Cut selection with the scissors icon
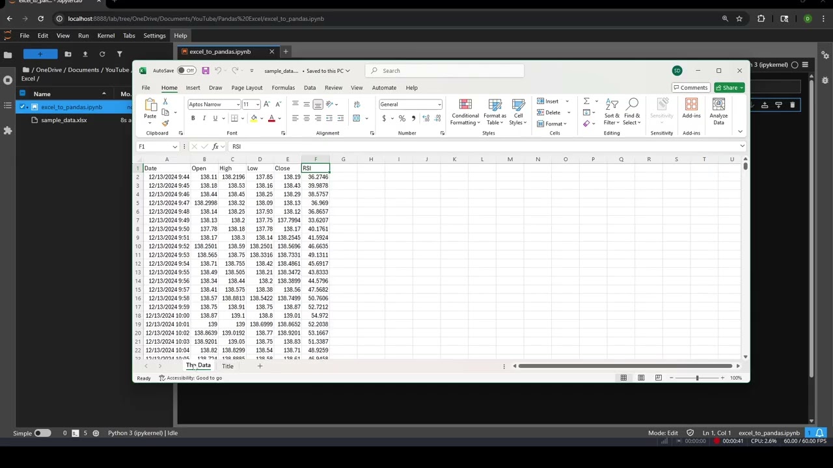 point(165,102)
